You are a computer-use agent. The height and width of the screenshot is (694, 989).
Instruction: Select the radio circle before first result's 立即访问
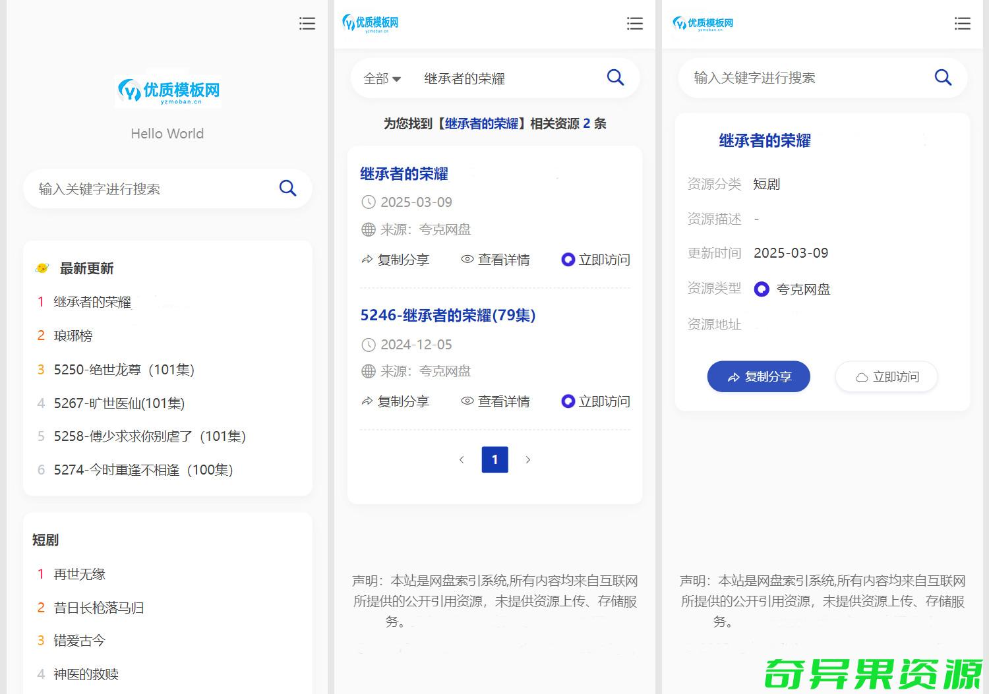point(568,259)
